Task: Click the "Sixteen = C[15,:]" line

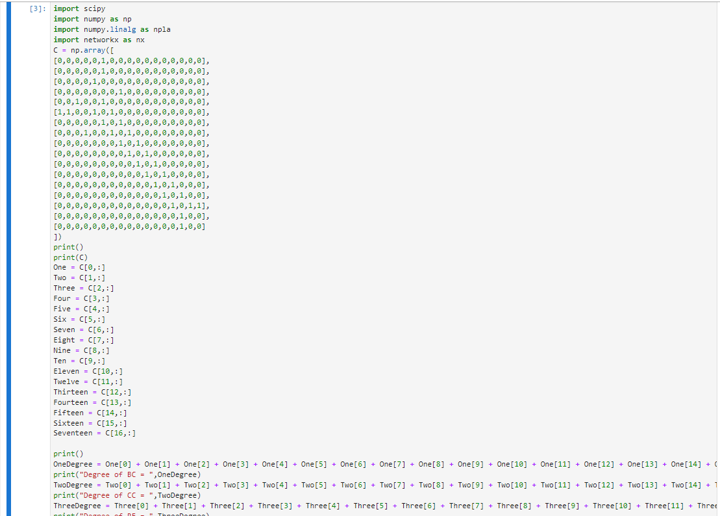Action: pyautogui.click(x=90, y=423)
